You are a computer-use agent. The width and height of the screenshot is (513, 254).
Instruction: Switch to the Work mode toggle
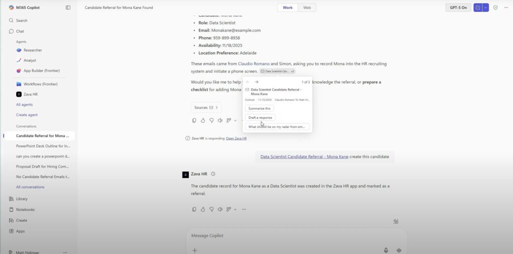(288, 7)
